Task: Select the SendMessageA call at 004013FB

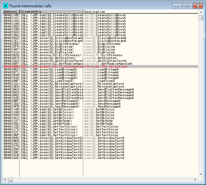Action: [x=100, y=107]
